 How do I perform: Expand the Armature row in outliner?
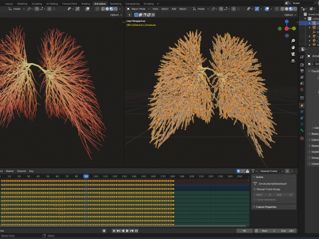pyautogui.click(x=310, y=23)
